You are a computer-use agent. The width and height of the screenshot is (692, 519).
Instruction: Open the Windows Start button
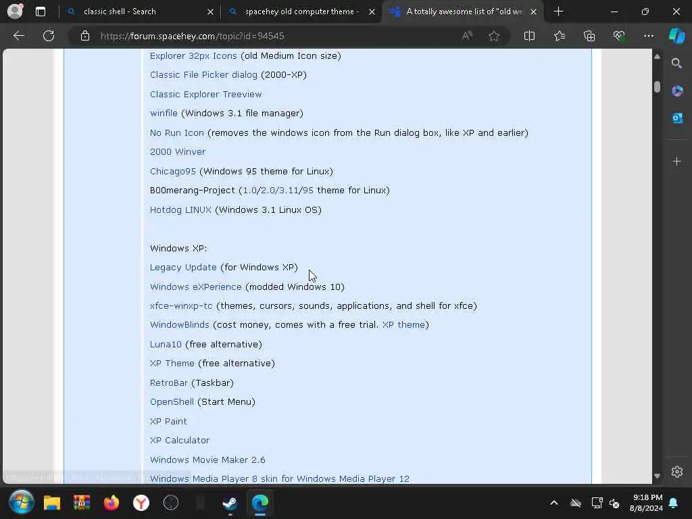pos(21,502)
